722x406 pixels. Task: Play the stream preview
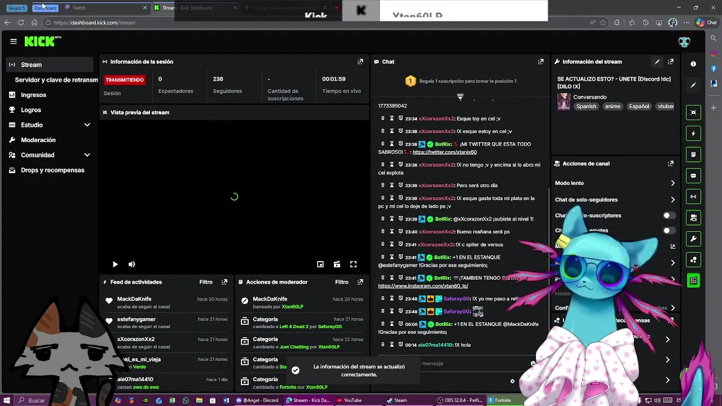[115, 264]
